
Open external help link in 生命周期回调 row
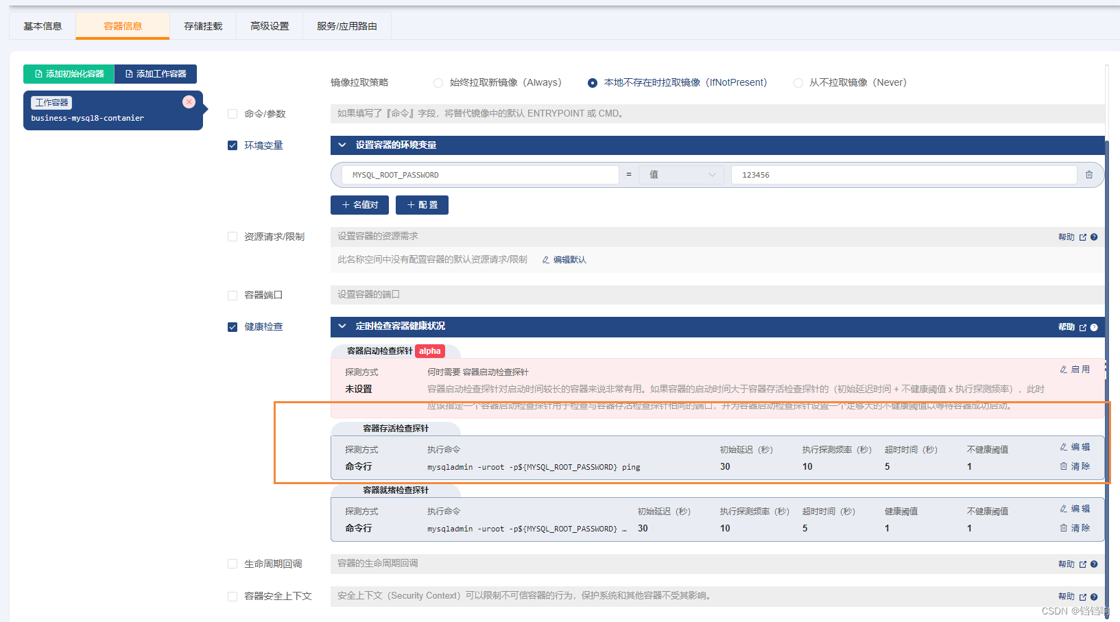click(1083, 564)
